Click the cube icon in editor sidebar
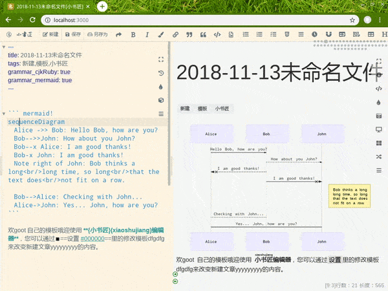Image resolution: width=388 pixels, height=291 pixels. pyautogui.click(x=161, y=100)
